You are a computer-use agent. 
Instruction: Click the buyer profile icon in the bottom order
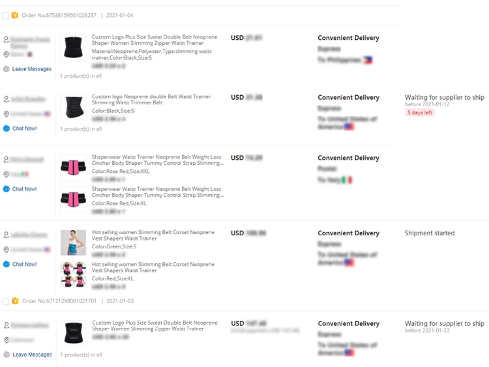(7, 326)
